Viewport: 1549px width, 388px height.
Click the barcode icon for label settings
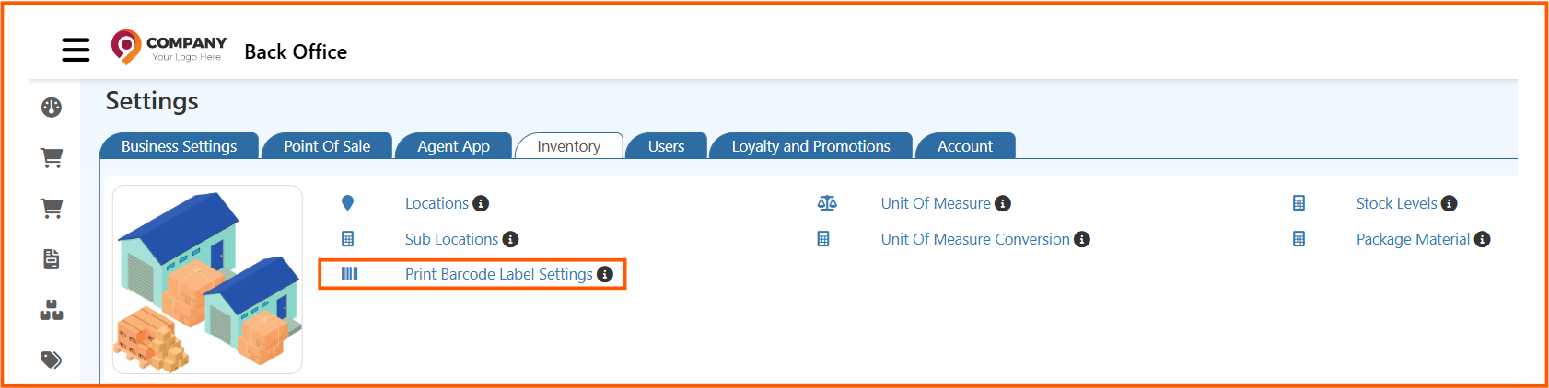pos(349,274)
